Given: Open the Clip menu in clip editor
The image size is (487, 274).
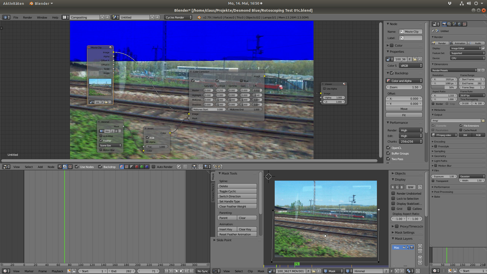Looking at the screenshot, I should pyautogui.click(x=250, y=271).
